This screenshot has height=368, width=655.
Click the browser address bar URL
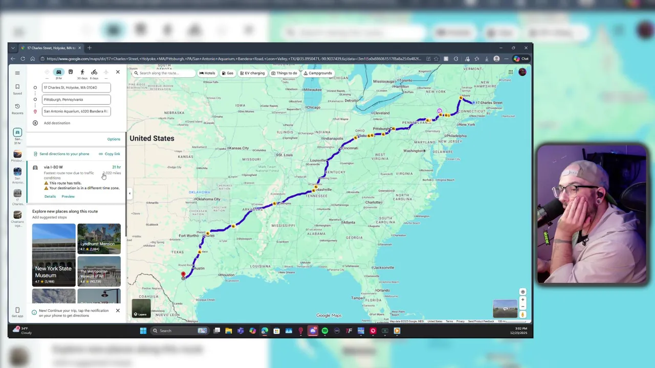click(233, 59)
